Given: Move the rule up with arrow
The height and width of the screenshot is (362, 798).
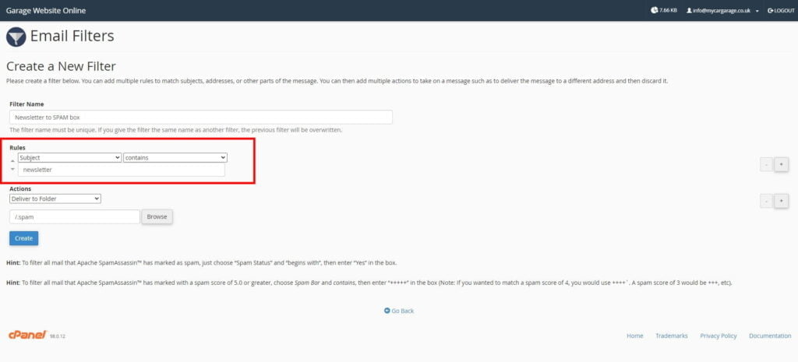Looking at the screenshot, I should click(12, 160).
